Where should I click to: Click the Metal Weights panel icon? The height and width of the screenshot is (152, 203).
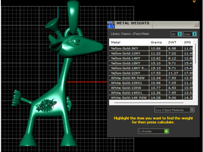coord(111,25)
